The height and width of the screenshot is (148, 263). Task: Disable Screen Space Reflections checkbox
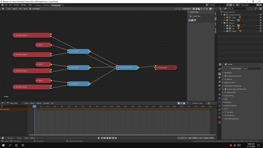pyautogui.click(x=225, y=89)
